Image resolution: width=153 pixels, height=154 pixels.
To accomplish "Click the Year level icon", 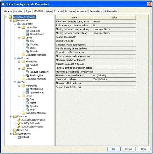I will (x=28, y=110).
